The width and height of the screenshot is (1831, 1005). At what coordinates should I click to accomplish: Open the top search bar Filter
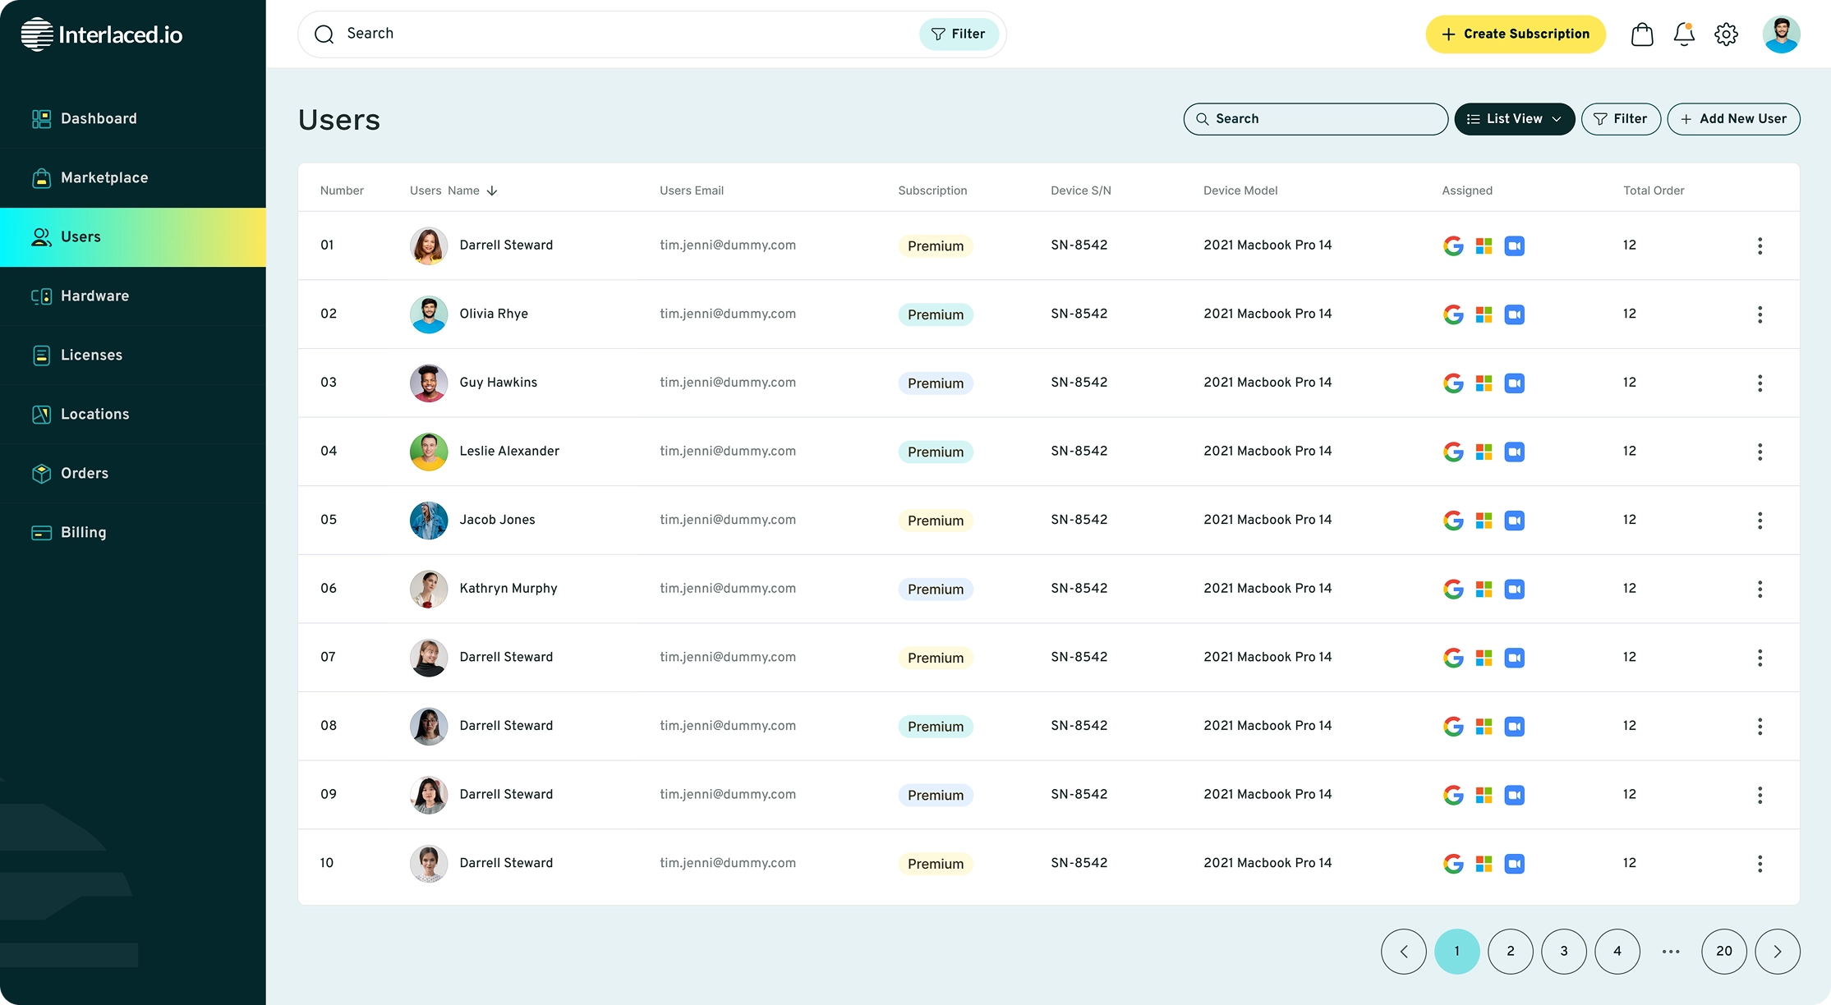point(958,34)
